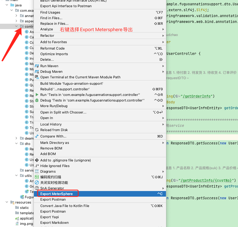Expand Run Maven submenu arrow
The image size is (238, 227).
pos(163,66)
